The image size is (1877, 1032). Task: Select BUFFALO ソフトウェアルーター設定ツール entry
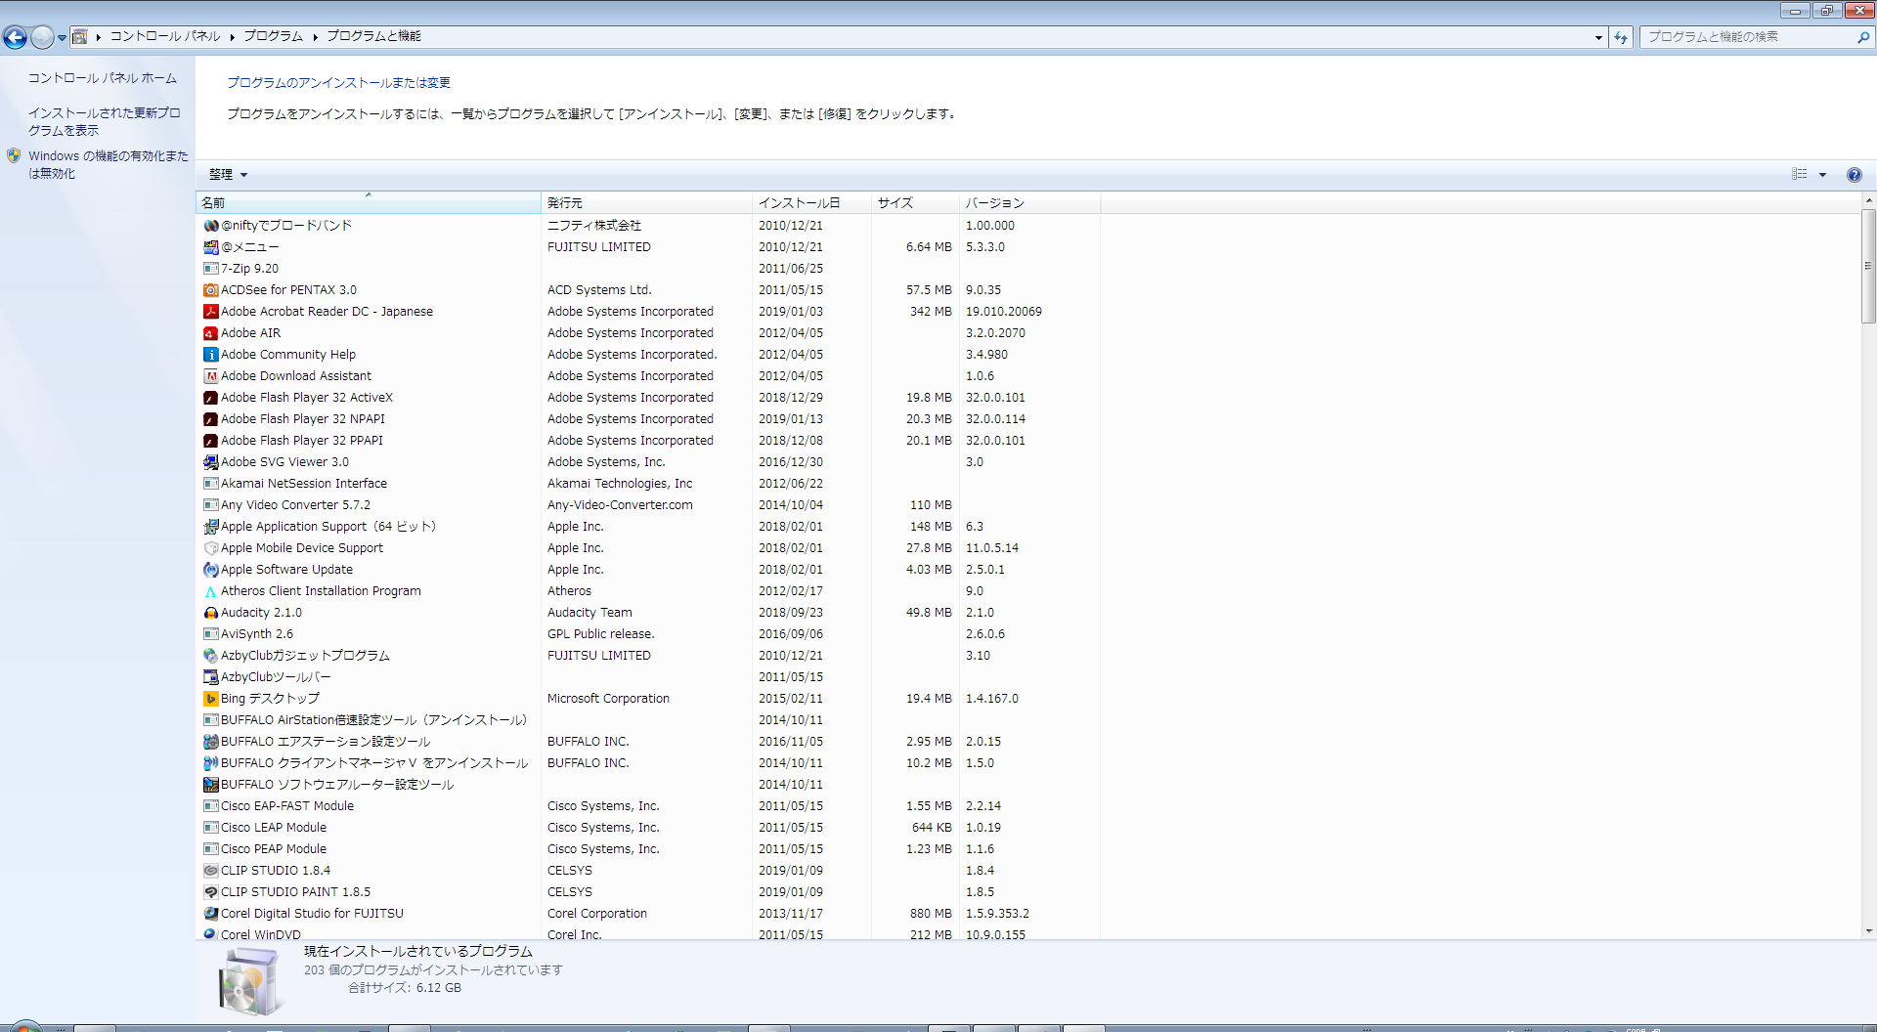(x=648, y=785)
